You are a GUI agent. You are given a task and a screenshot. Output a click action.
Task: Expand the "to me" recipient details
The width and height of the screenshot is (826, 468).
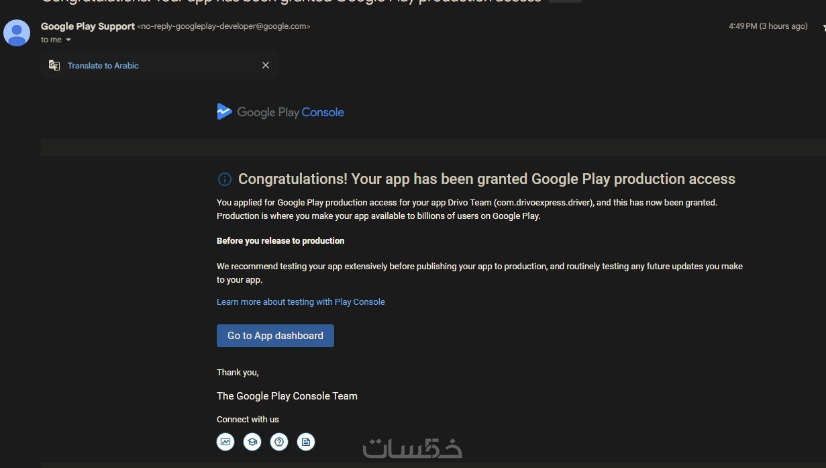(x=68, y=40)
